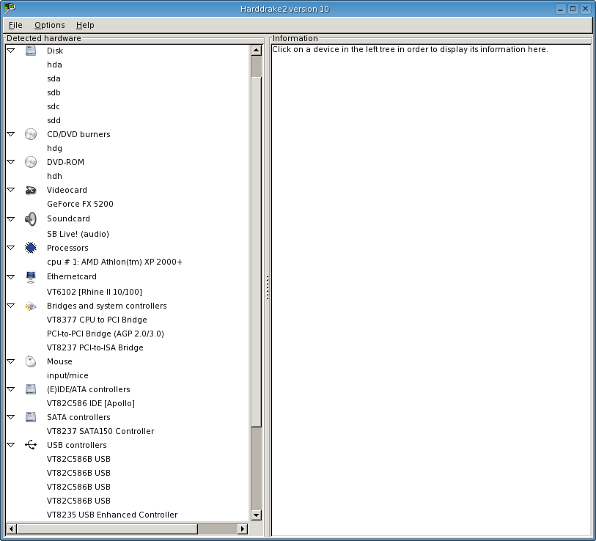
Task: Select the input/mice entry
Action: coord(67,375)
